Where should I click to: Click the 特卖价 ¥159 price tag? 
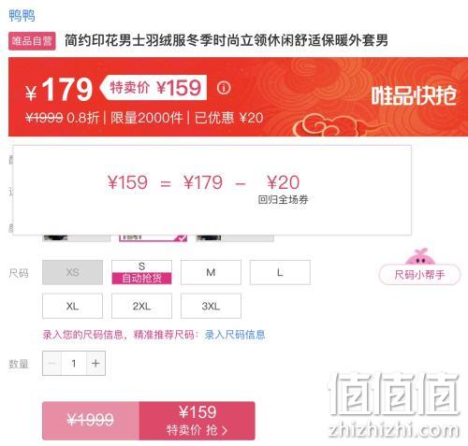pyautogui.click(x=155, y=88)
